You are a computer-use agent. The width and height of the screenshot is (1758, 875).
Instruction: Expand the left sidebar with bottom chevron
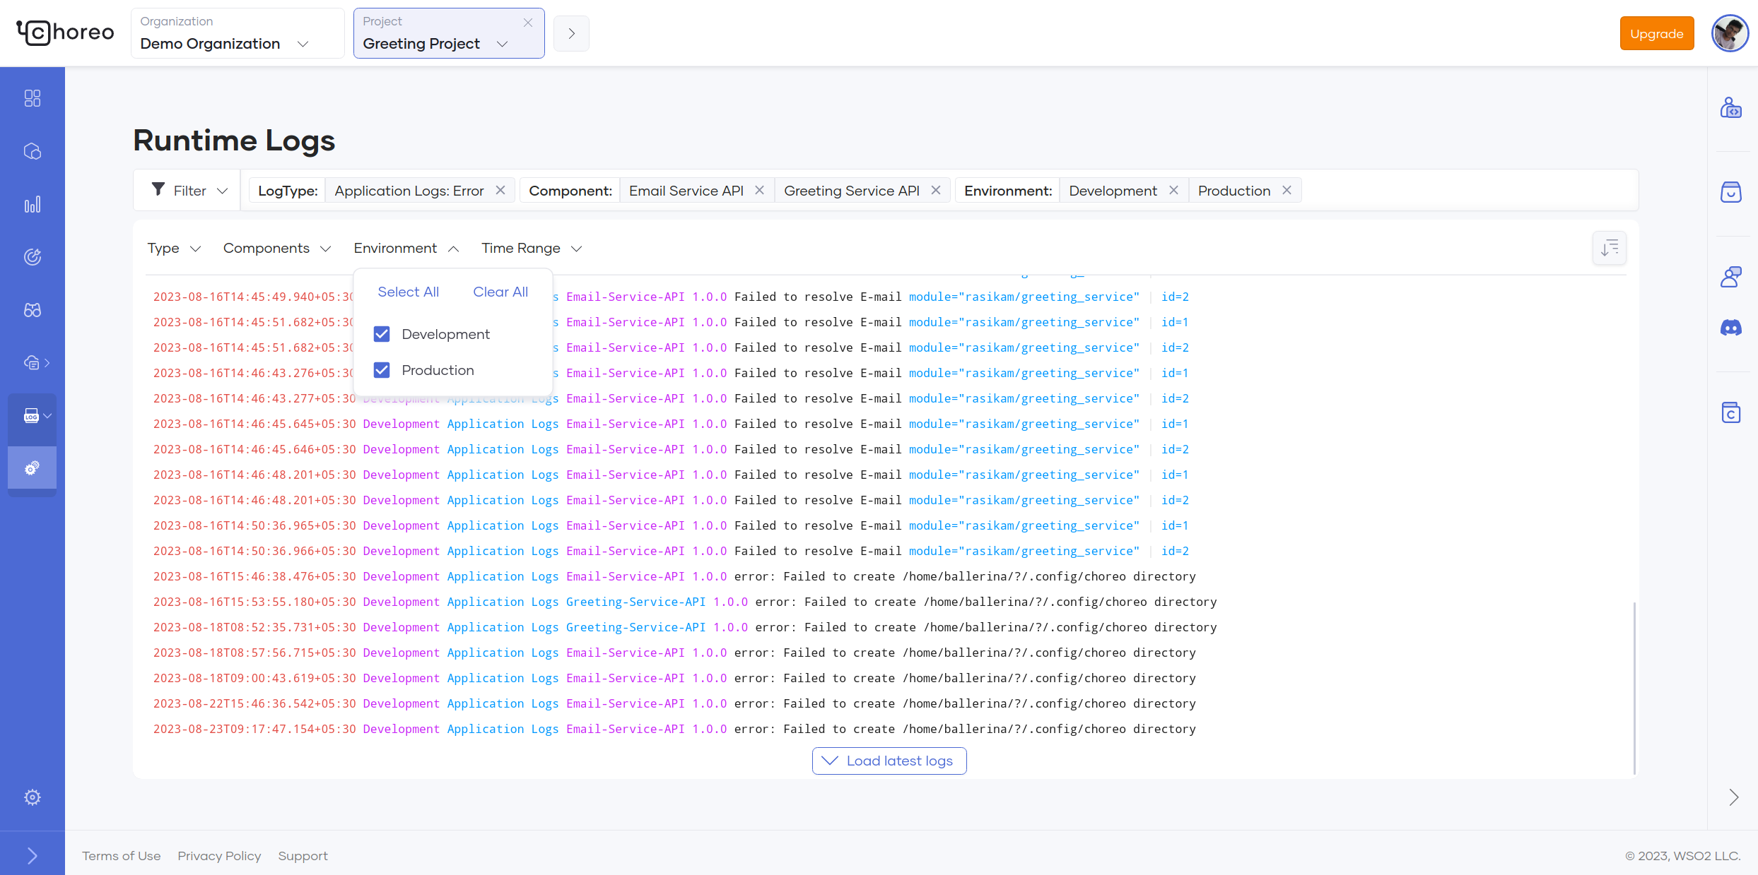click(x=33, y=856)
